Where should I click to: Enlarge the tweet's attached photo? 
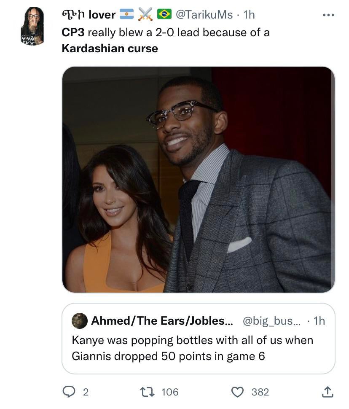pyautogui.click(x=198, y=179)
